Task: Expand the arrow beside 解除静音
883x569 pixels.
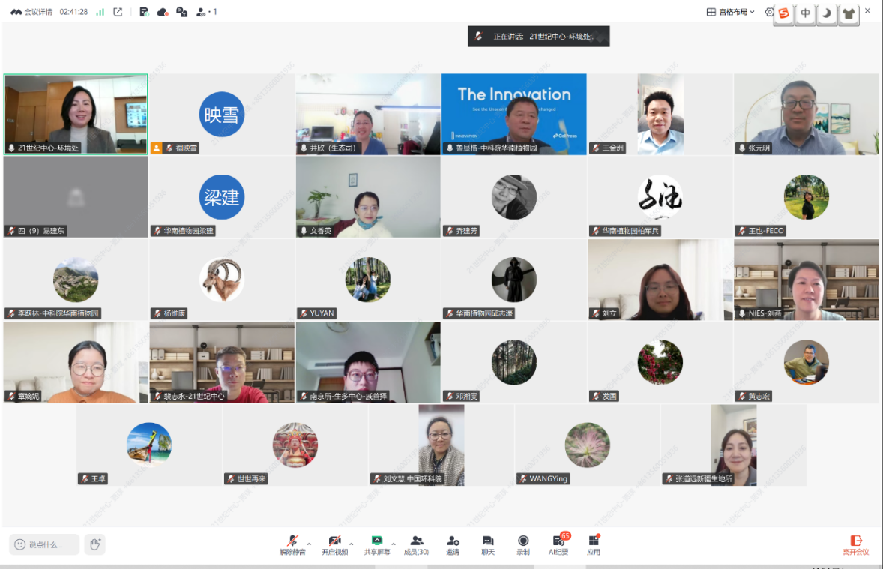Action: [x=309, y=544]
